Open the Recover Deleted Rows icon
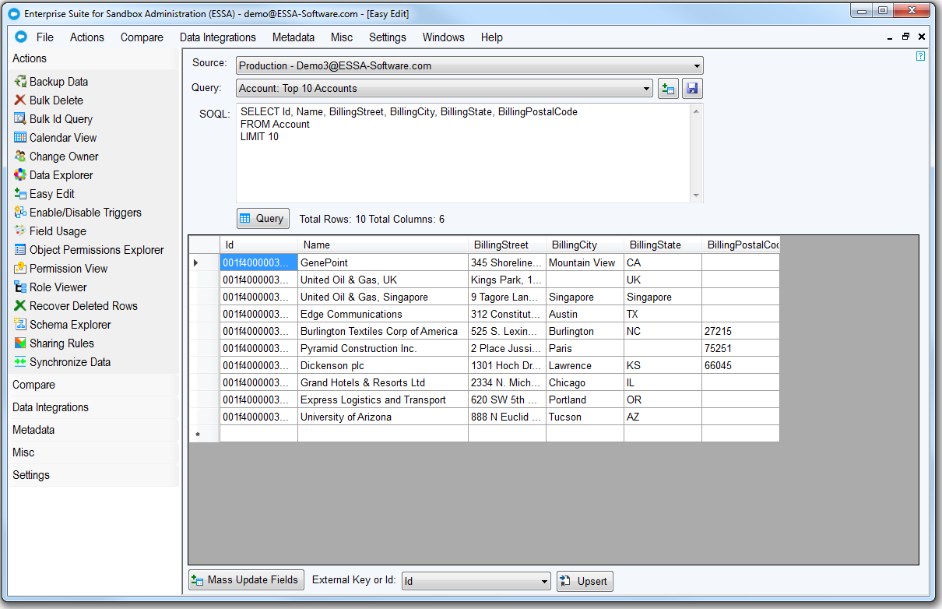The image size is (942, 609). click(20, 306)
